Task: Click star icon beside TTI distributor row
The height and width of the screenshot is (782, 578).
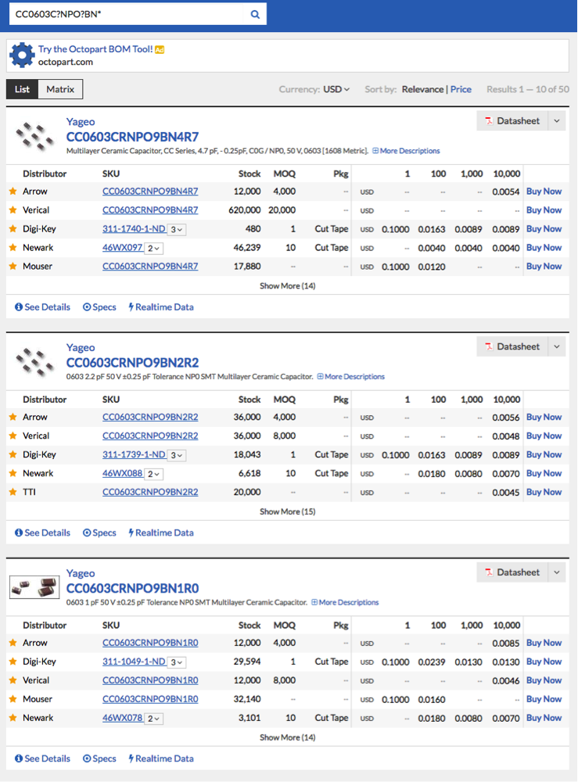Action: coord(13,492)
